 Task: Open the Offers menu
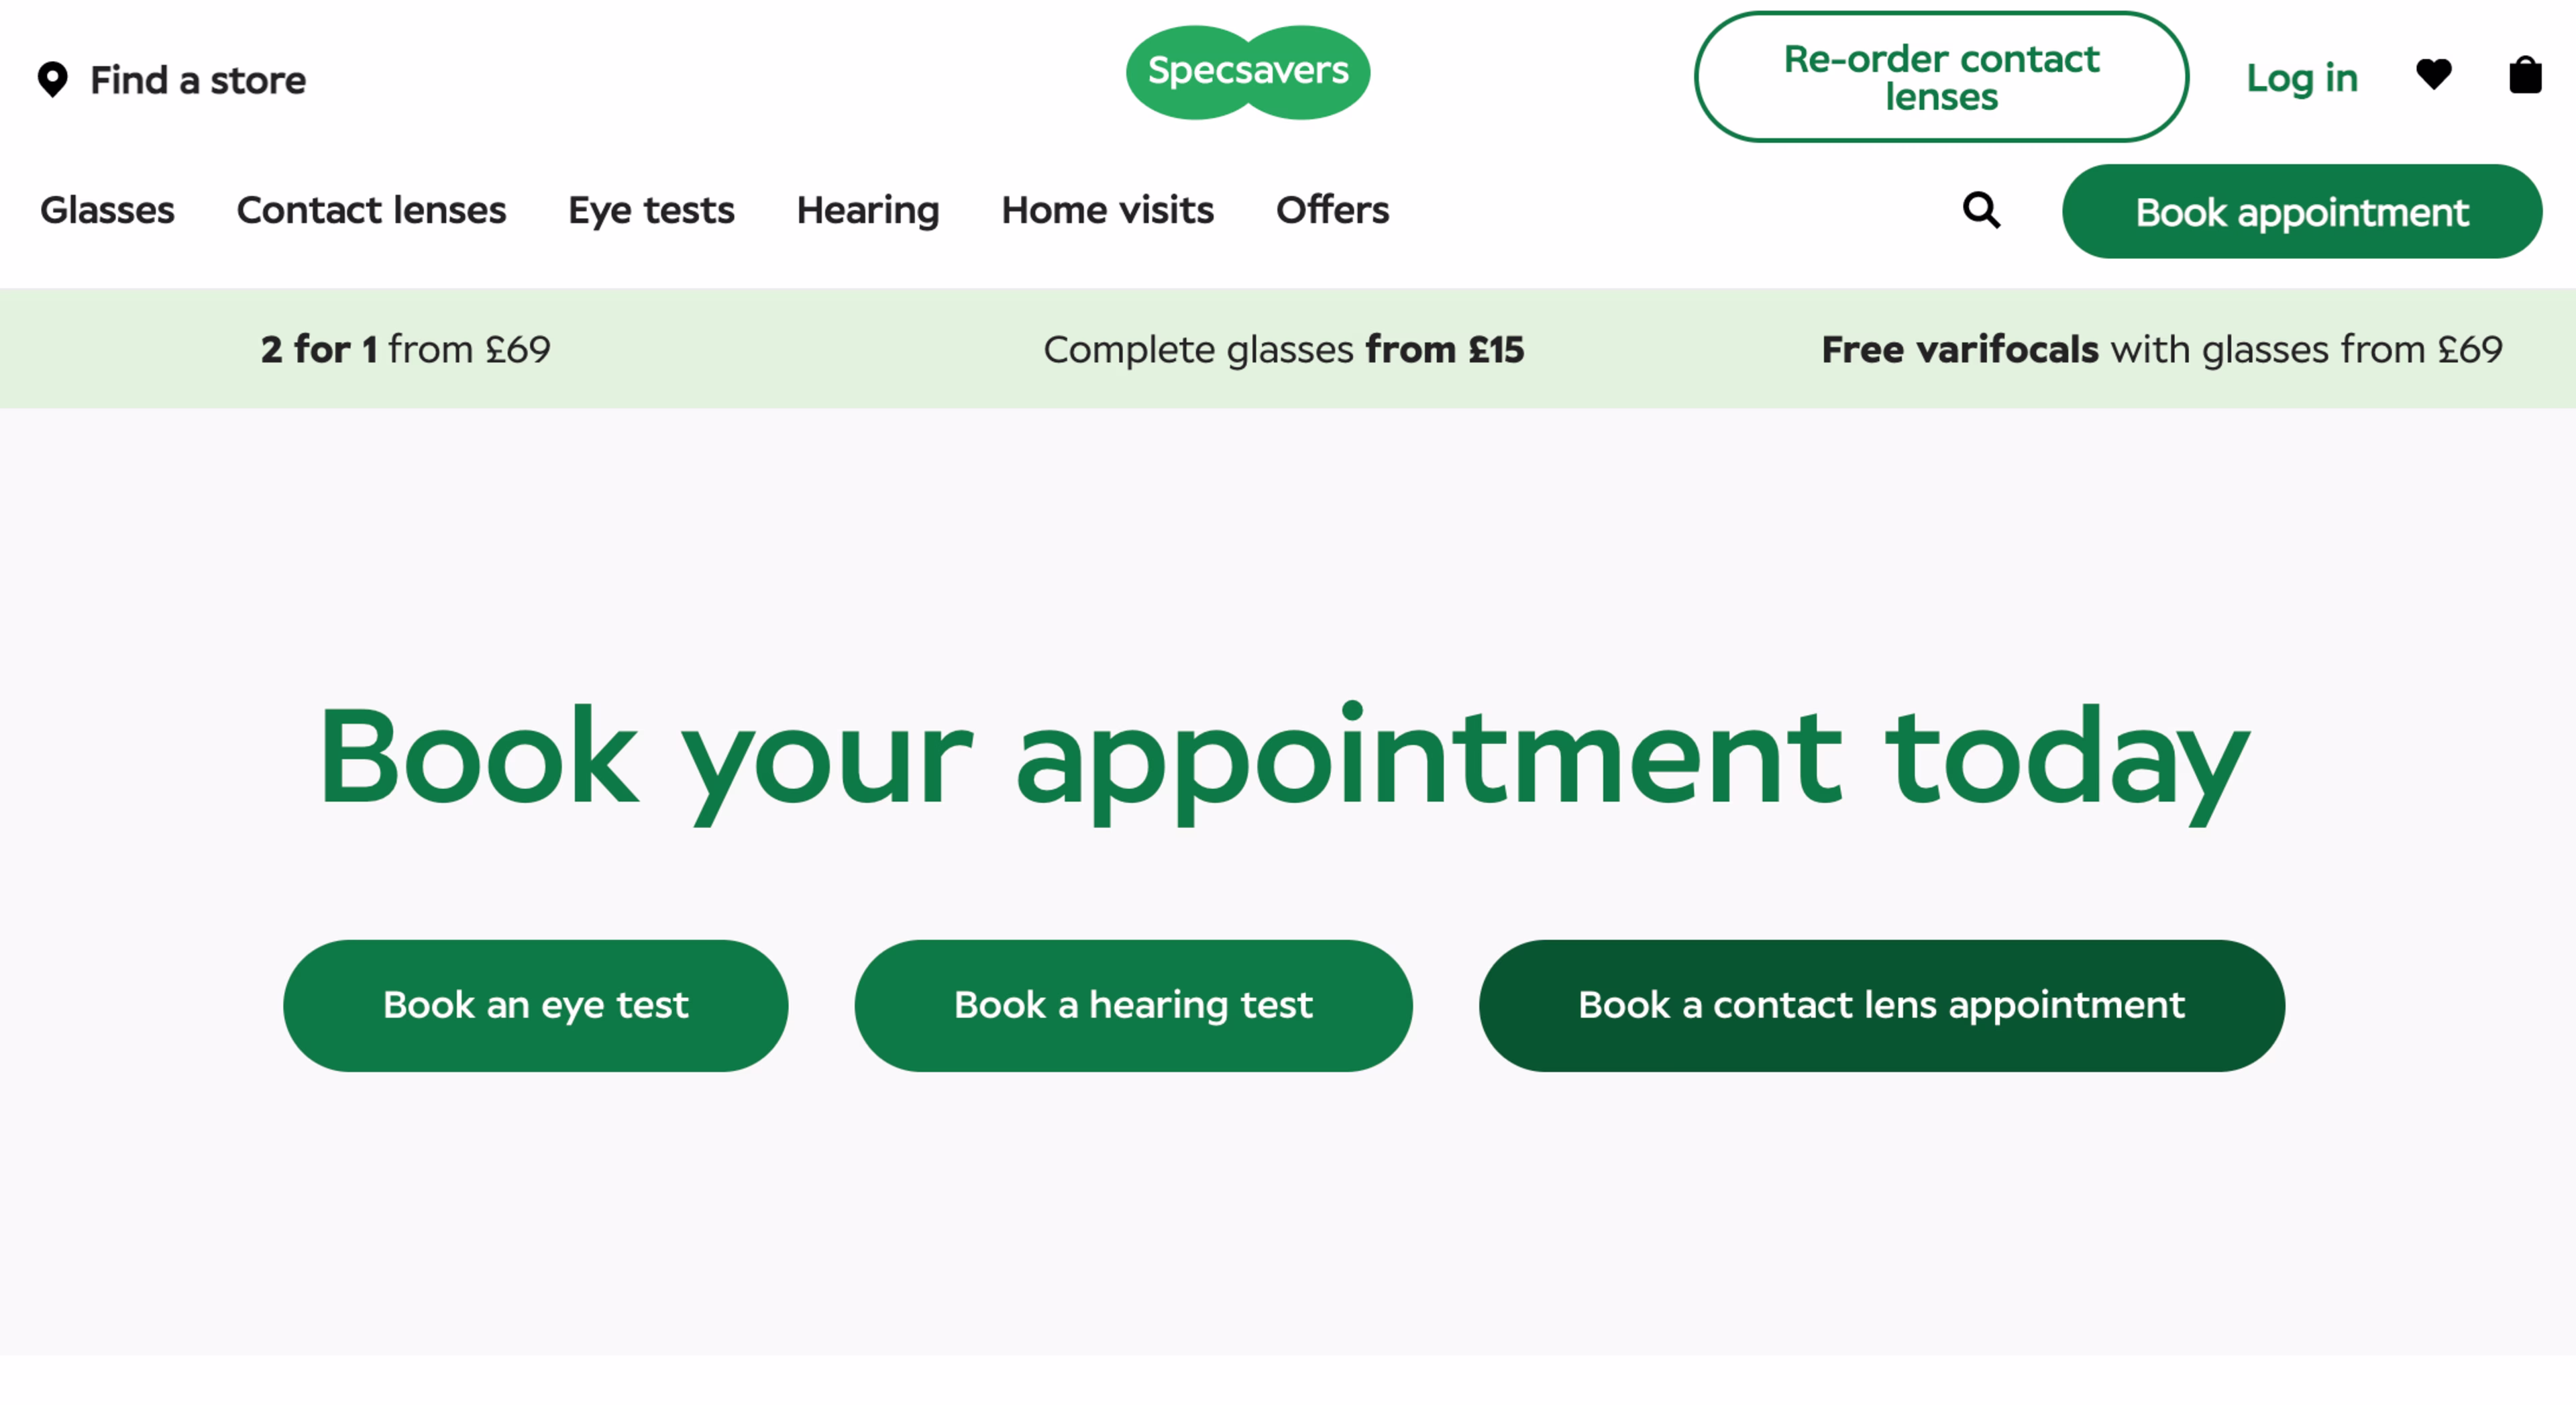pyautogui.click(x=1332, y=210)
